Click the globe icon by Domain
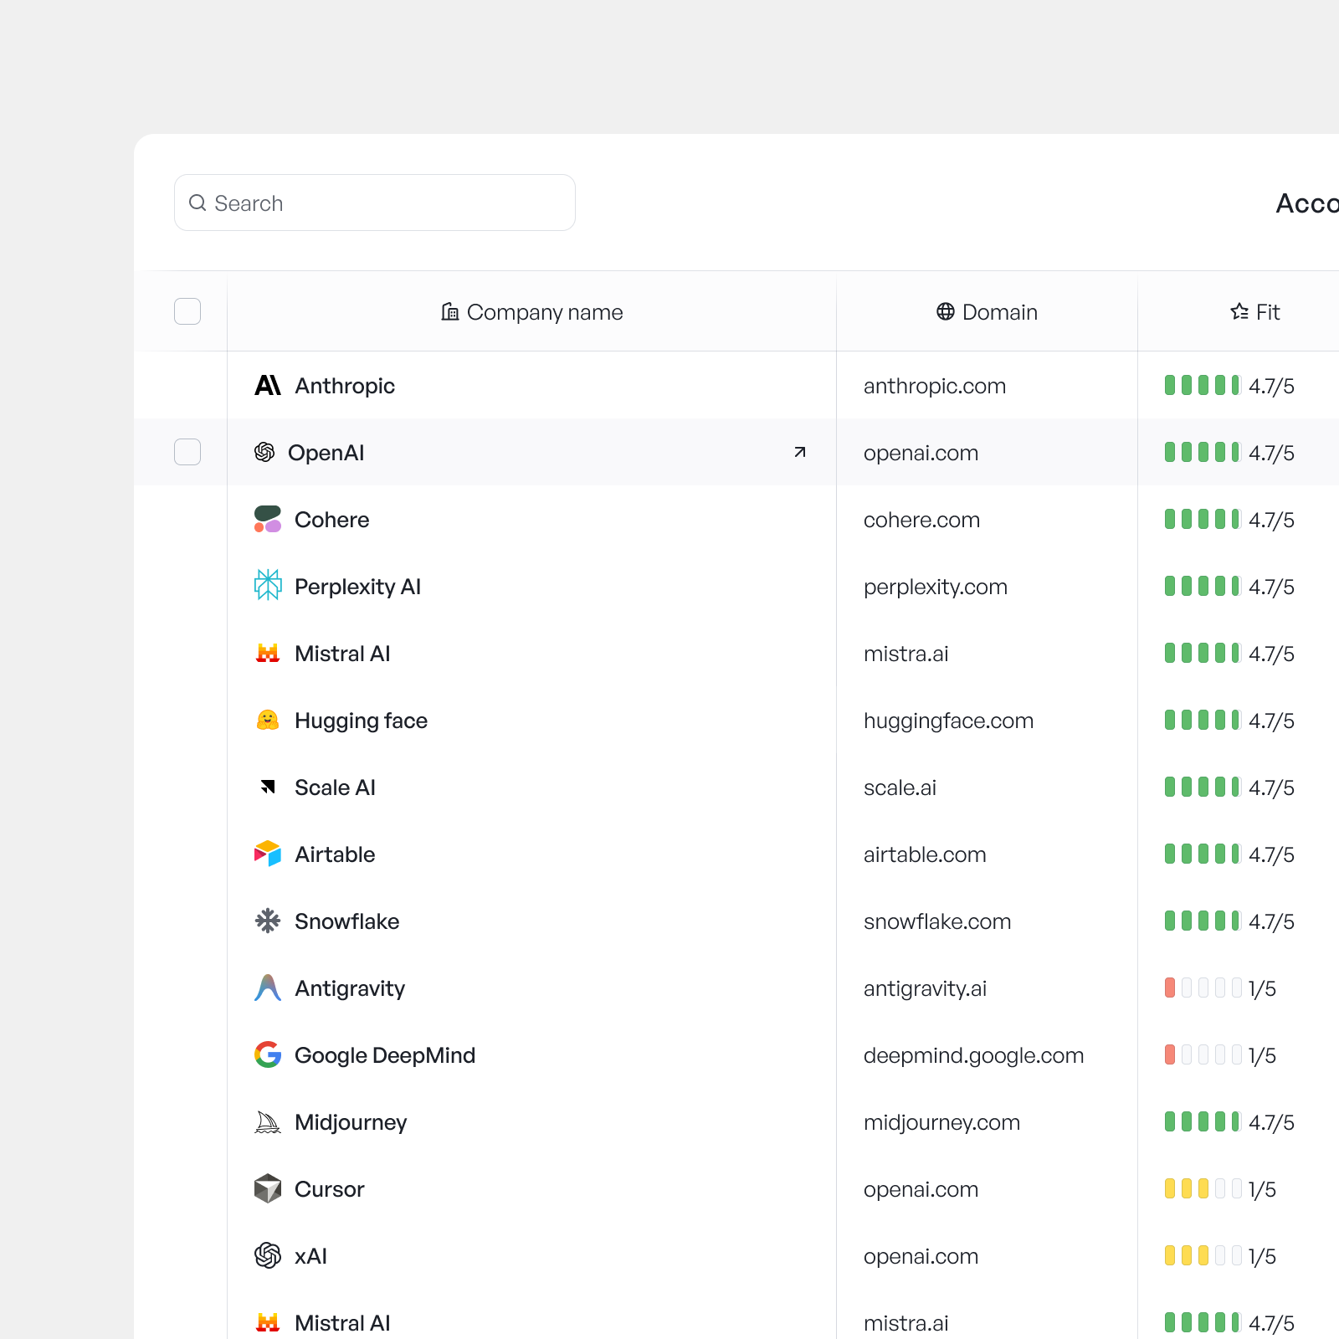The image size is (1339, 1339). click(946, 311)
